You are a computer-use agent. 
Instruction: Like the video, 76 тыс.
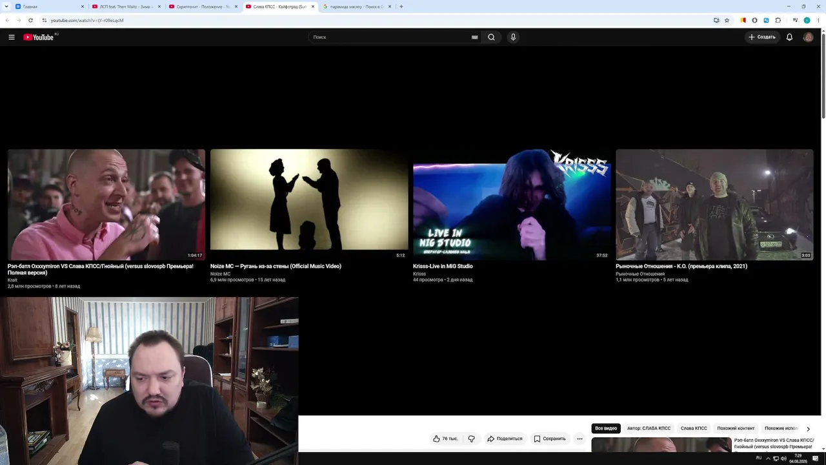(x=445, y=439)
